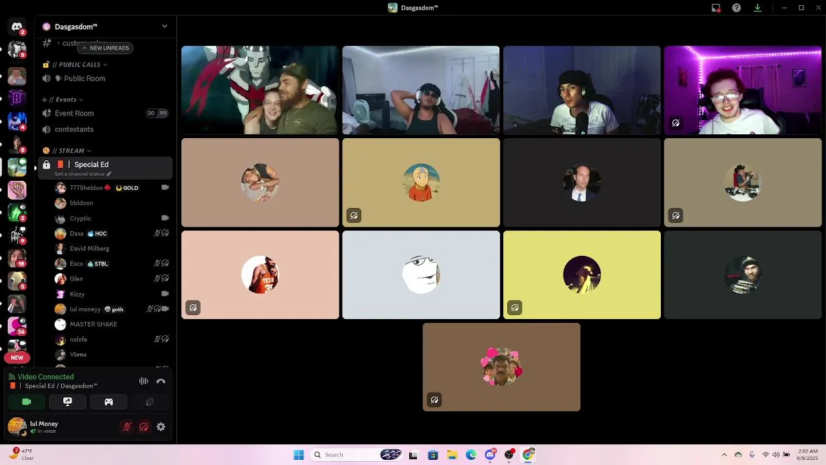The width and height of the screenshot is (826, 465).
Task: Click the green download update icon
Action: click(758, 8)
